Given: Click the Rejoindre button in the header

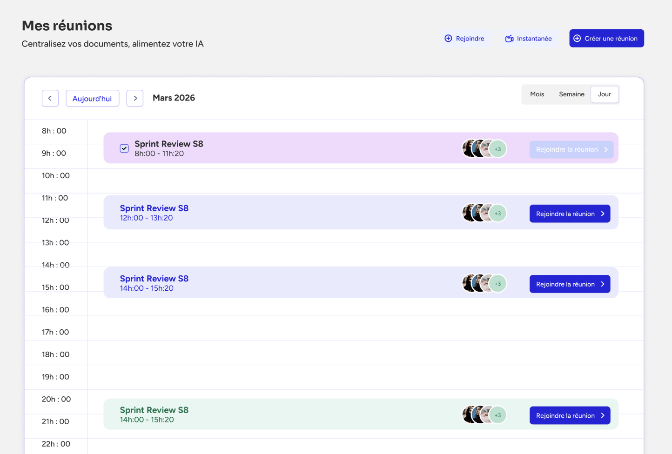Looking at the screenshot, I should click(464, 38).
